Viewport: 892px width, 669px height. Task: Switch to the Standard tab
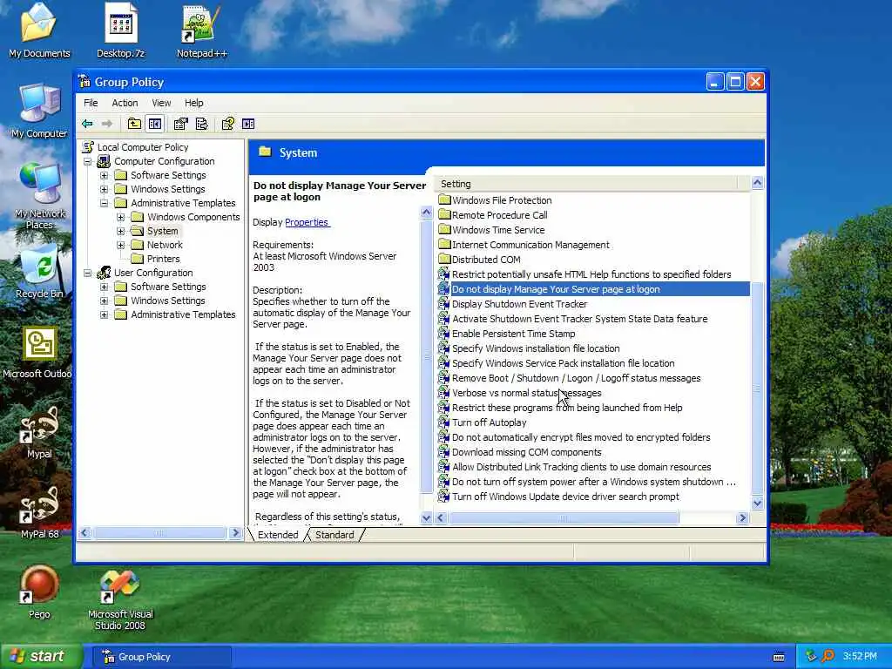coord(334,535)
